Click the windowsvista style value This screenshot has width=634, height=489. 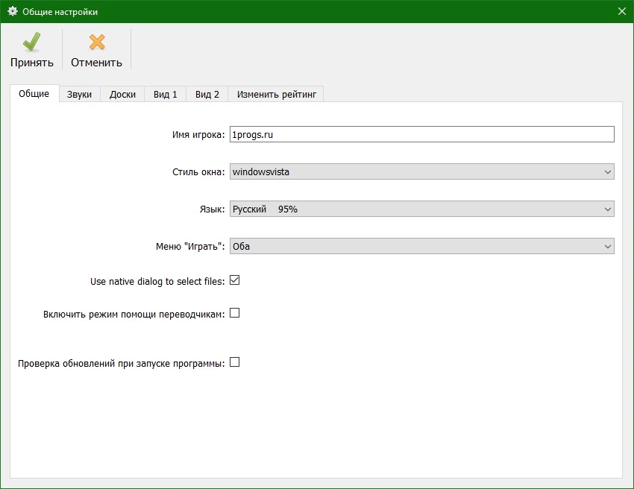point(261,171)
